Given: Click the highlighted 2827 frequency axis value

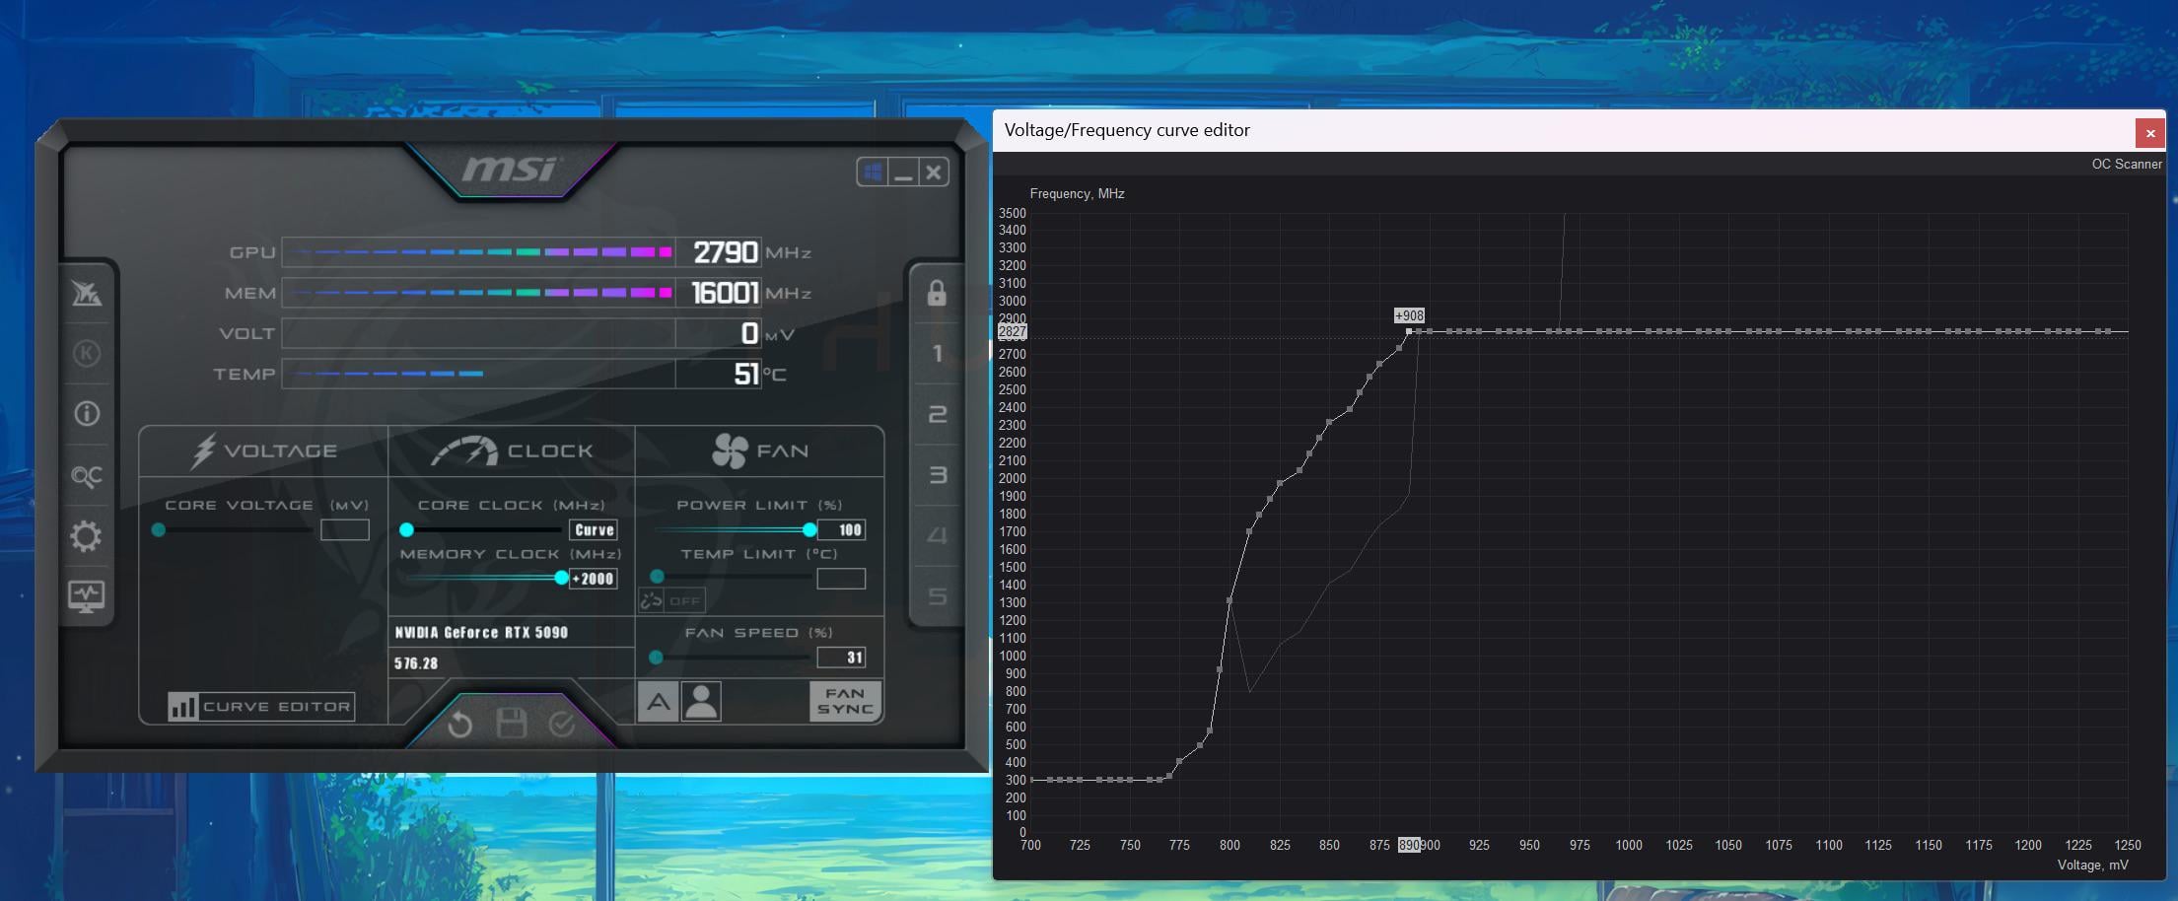Looking at the screenshot, I should click(1013, 332).
